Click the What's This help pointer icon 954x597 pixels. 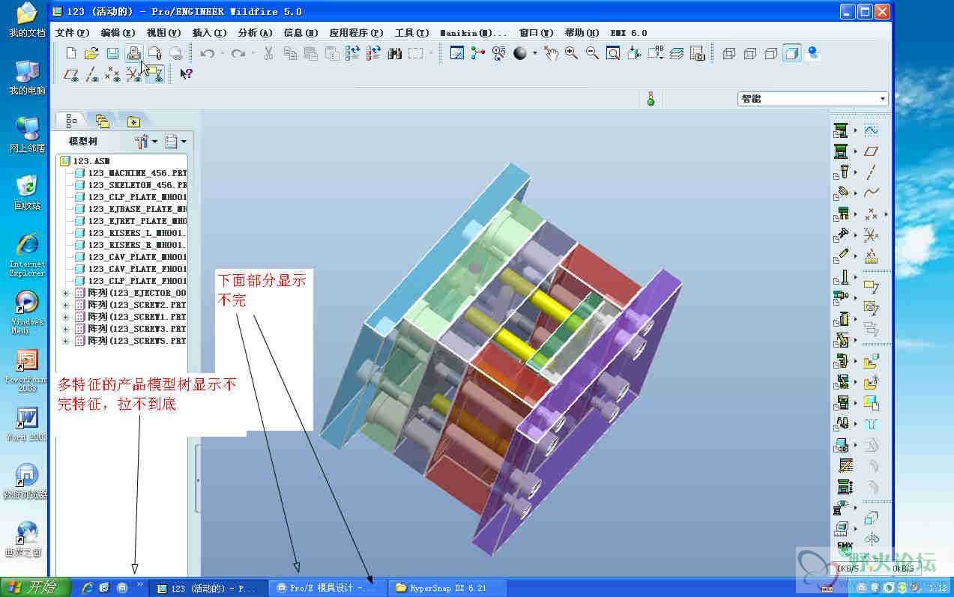[x=187, y=73]
